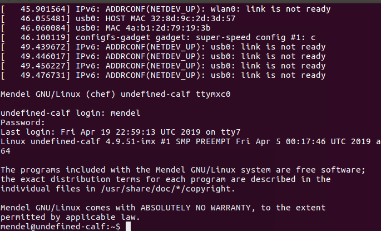The width and height of the screenshot is (381, 231).
Task: Click the ABSOLUTELY NO WARRANTY text
Action: (195, 208)
